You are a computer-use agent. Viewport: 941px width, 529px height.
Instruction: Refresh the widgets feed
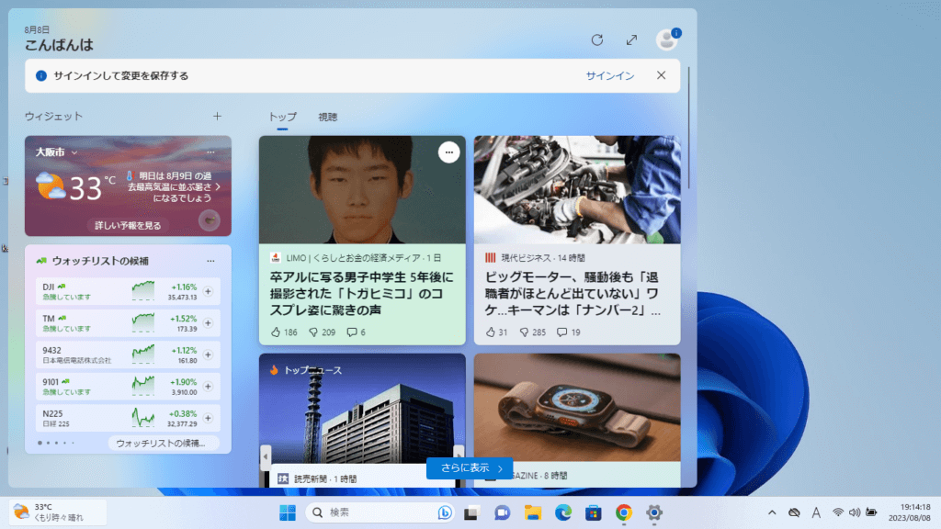pyautogui.click(x=597, y=39)
